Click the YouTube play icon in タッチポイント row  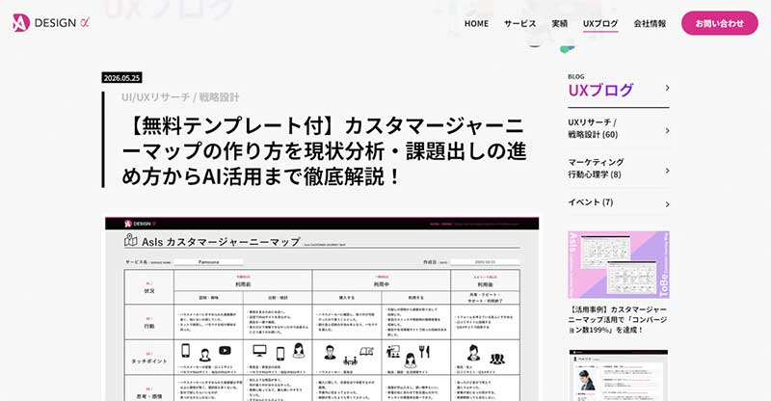(225, 350)
